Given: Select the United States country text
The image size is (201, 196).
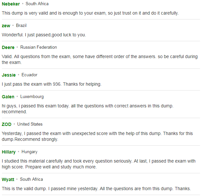Looking at the screenshot, I should tap(30, 124).
